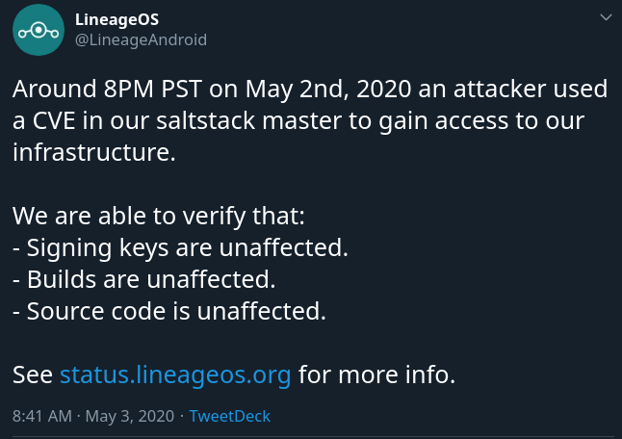Click the word saltstack in the tweet
The height and width of the screenshot is (439, 622).
(205, 120)
